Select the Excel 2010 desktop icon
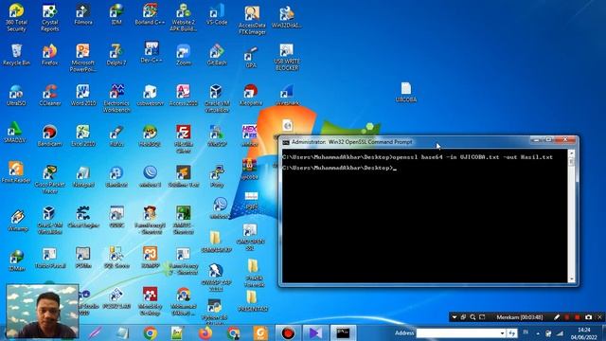The image size is (606, 341). pos(83,135)
